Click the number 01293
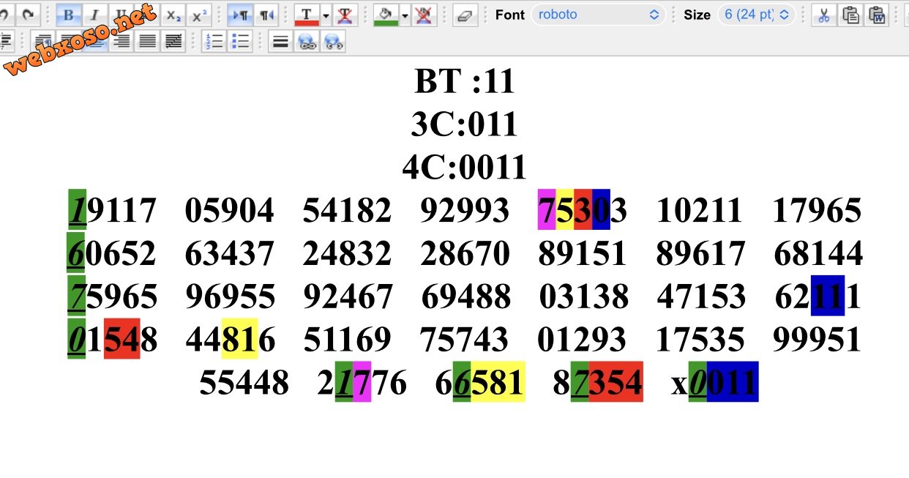The height and width of the screenshot is (478, 909). 582,340
